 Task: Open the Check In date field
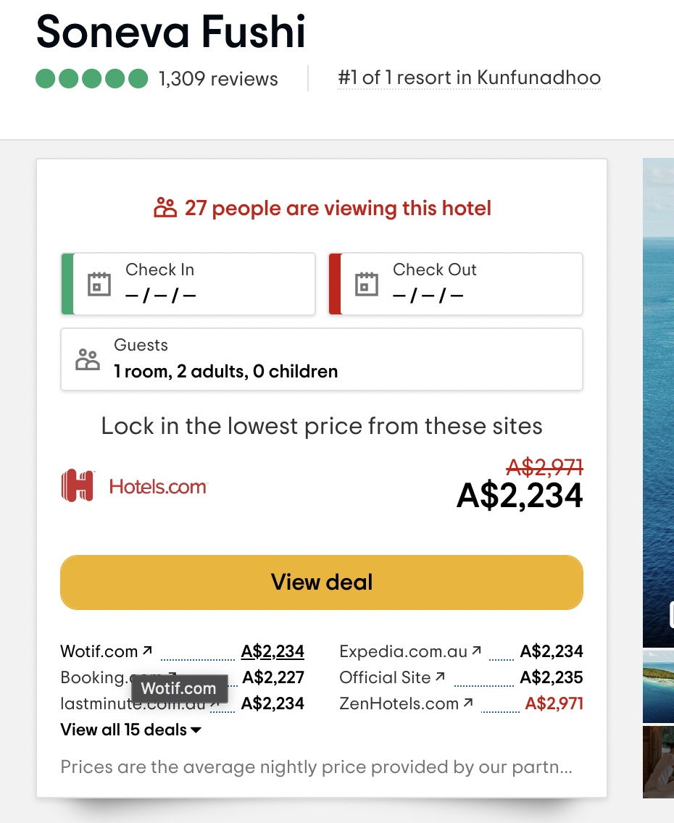coord(188,284)
